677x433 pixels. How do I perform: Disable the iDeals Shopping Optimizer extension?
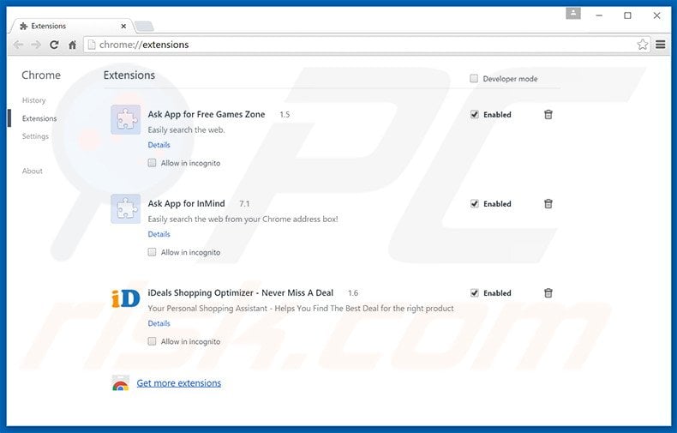[474, 293]
